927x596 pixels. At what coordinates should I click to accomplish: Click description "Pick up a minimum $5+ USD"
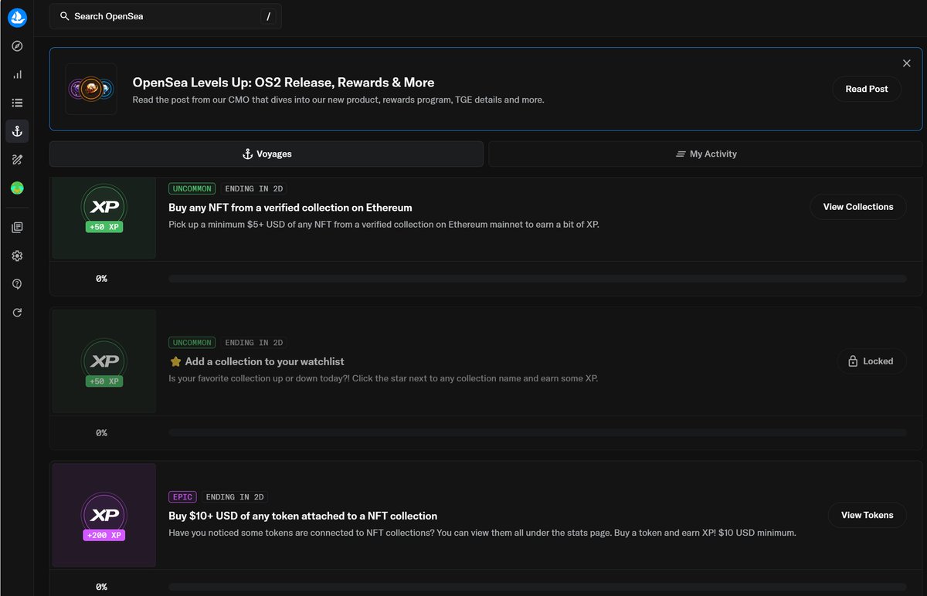click(384, 225)
